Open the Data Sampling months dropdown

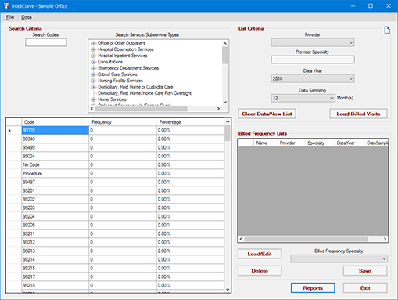303,98
